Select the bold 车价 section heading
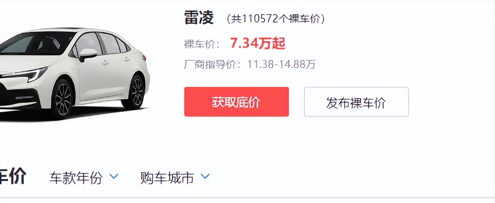495x203 pixels. point(13,176)
